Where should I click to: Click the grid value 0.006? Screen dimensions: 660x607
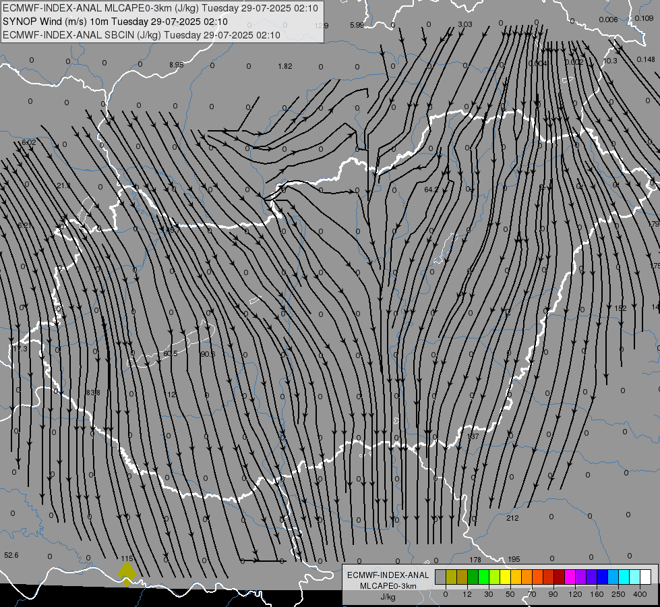click(608, 20)
